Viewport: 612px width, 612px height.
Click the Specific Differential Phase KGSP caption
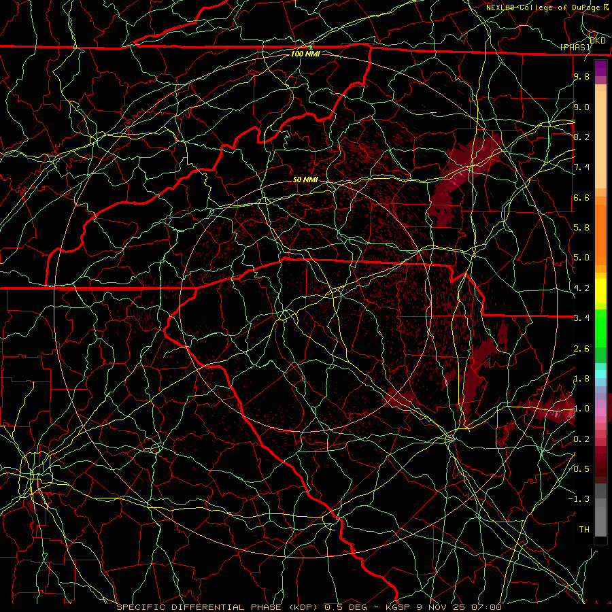[x=309, y=607]
